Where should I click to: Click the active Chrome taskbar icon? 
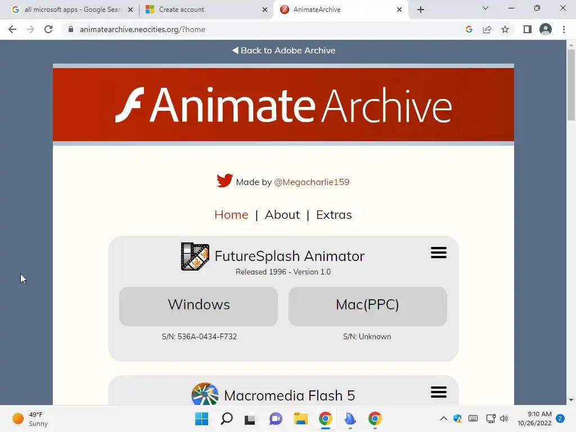(x=326, y=418)
